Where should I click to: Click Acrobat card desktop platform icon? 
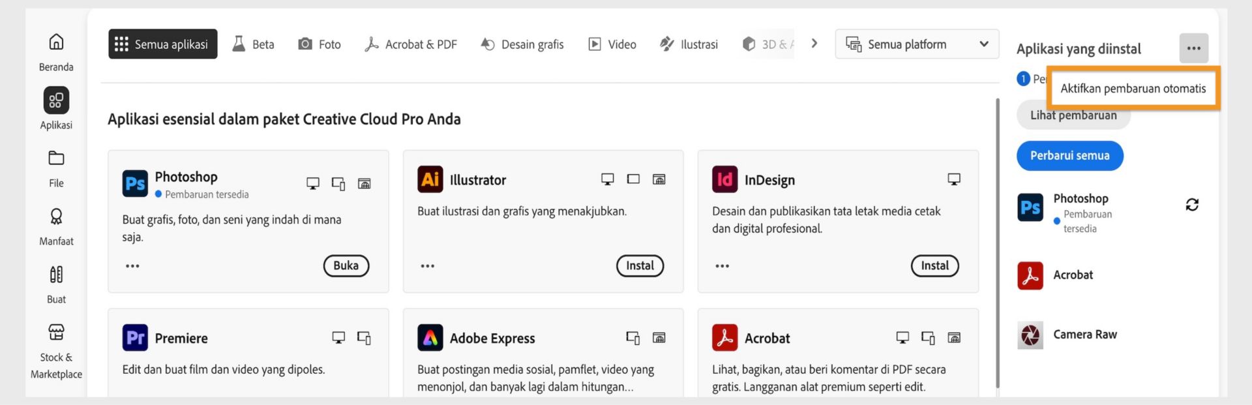(902, 337)
